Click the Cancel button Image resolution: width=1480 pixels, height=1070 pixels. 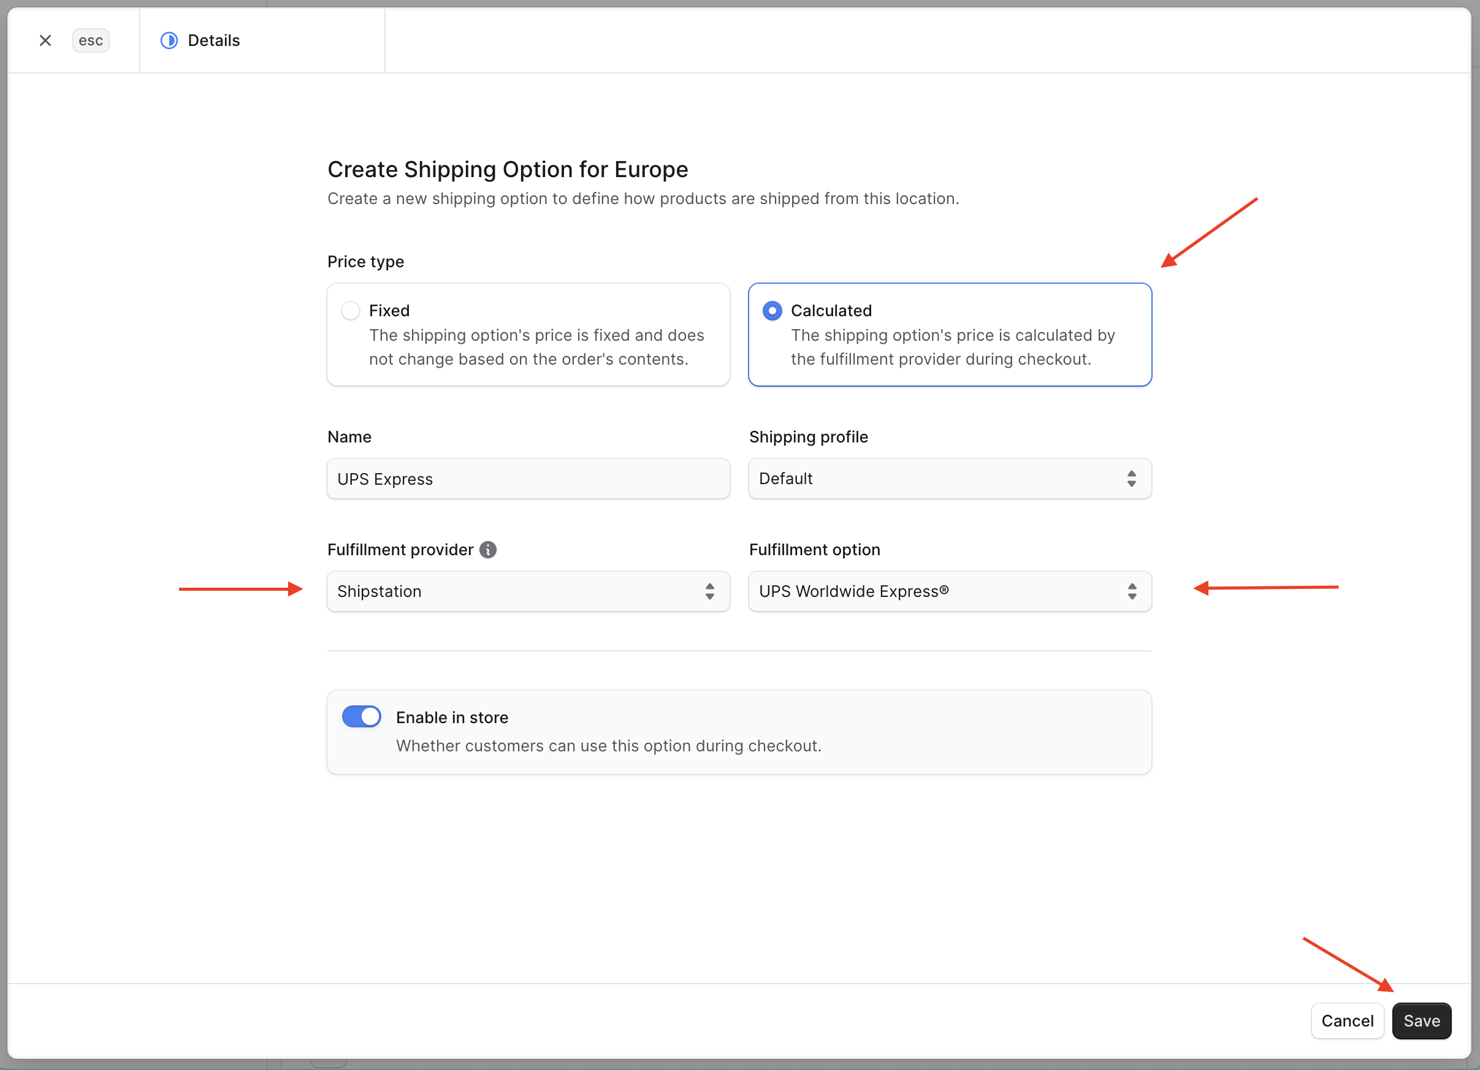pos(1348,1020)
